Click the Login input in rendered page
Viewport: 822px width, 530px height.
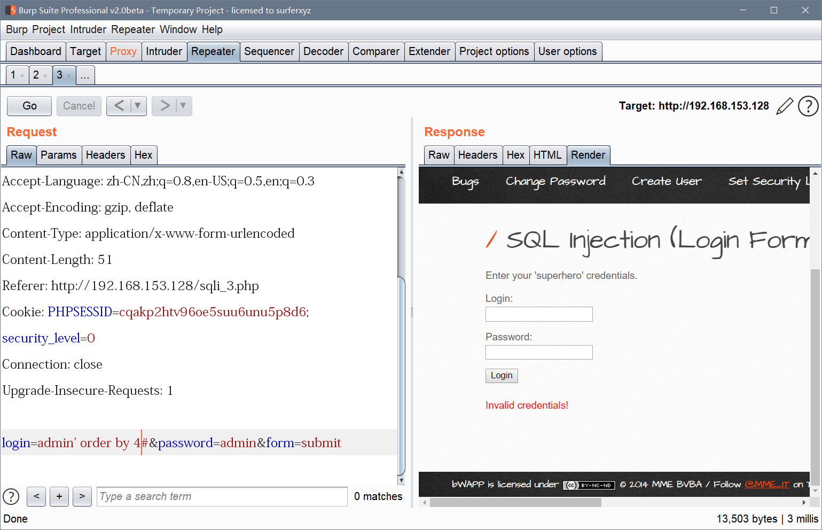(539, 314)
